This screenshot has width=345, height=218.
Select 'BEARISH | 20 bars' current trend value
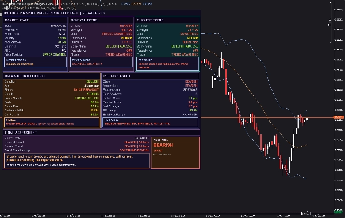(x=137, y=146)
